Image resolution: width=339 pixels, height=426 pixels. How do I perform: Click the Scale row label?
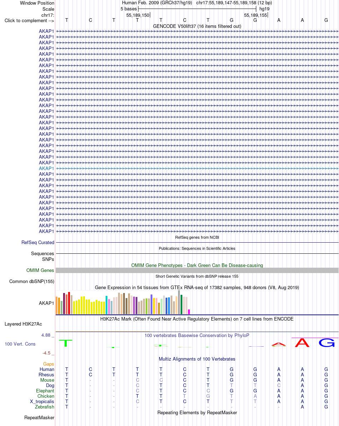pos(48,9)
